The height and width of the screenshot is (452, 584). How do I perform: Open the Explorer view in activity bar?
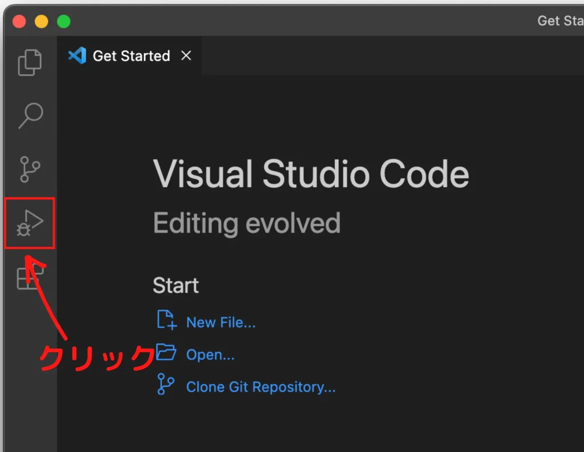pyautogui.click(x=30, y=62)
